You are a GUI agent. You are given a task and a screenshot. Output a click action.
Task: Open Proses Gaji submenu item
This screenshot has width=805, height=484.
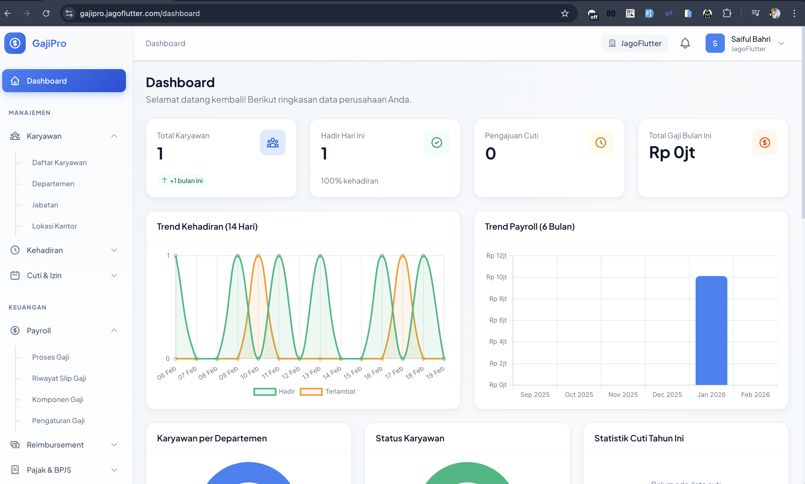click(51, 357)
